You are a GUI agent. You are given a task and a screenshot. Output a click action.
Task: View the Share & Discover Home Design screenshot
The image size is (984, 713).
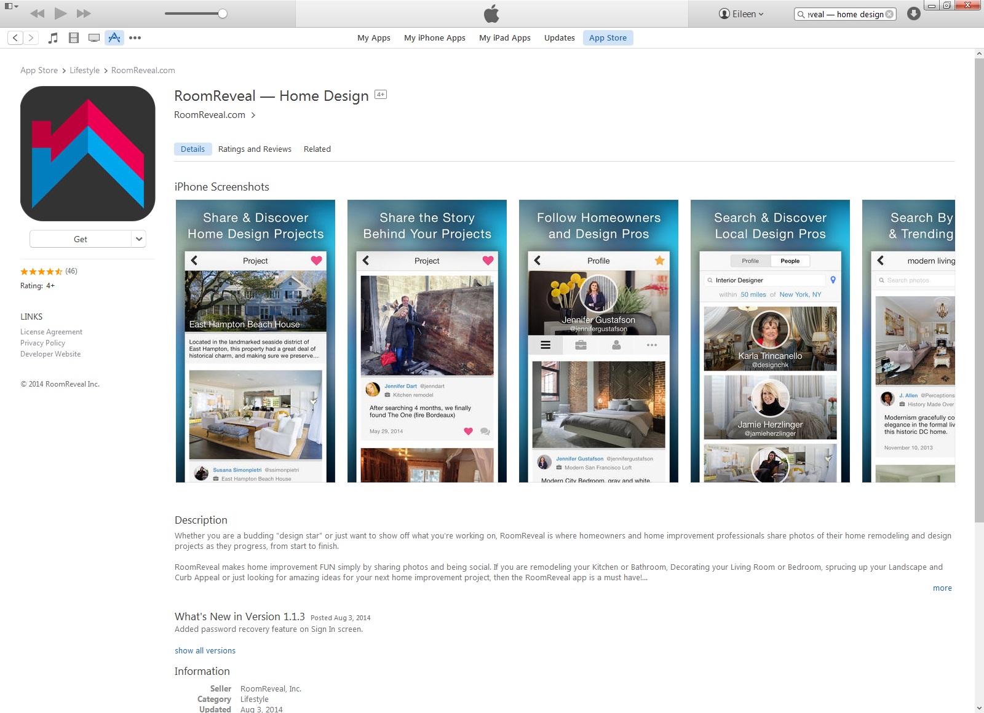pos(255,341)
